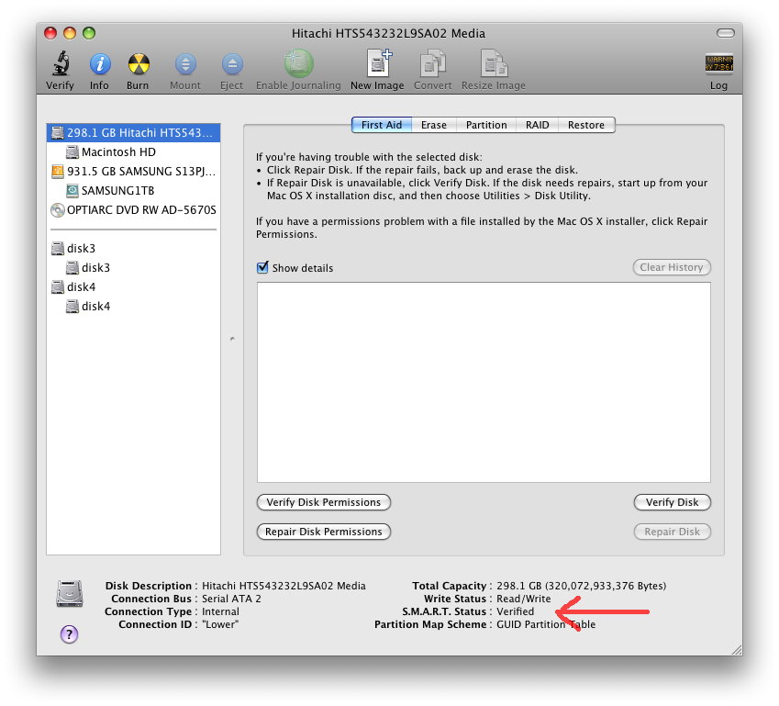Select the indented disk3 volume
The width and height of the screenshot is (779, 706).
[x=133, y=267]
